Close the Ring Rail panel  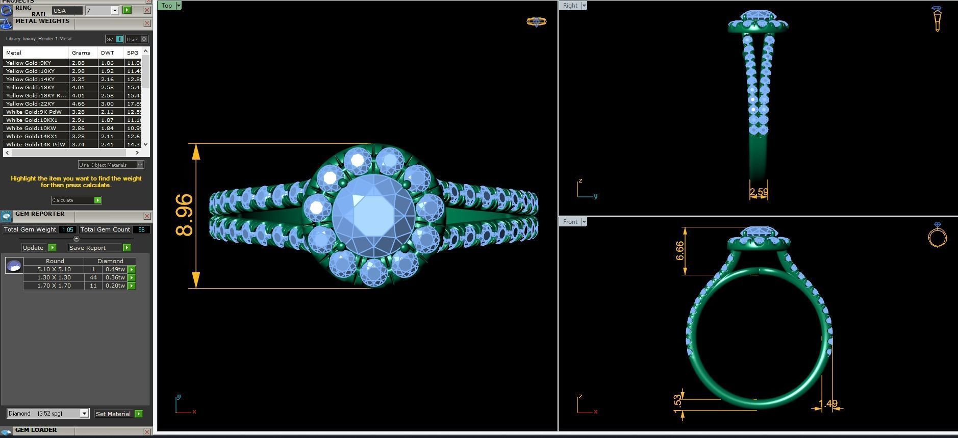point(147,10)
